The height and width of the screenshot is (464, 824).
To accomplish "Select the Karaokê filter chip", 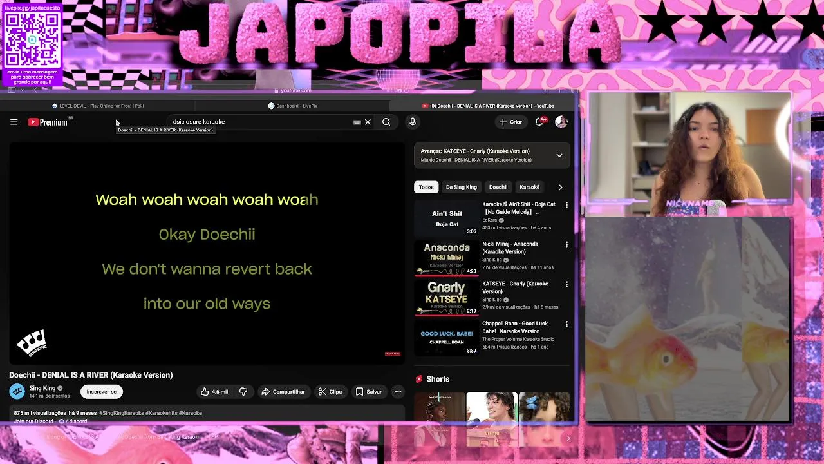I will 530,187.
